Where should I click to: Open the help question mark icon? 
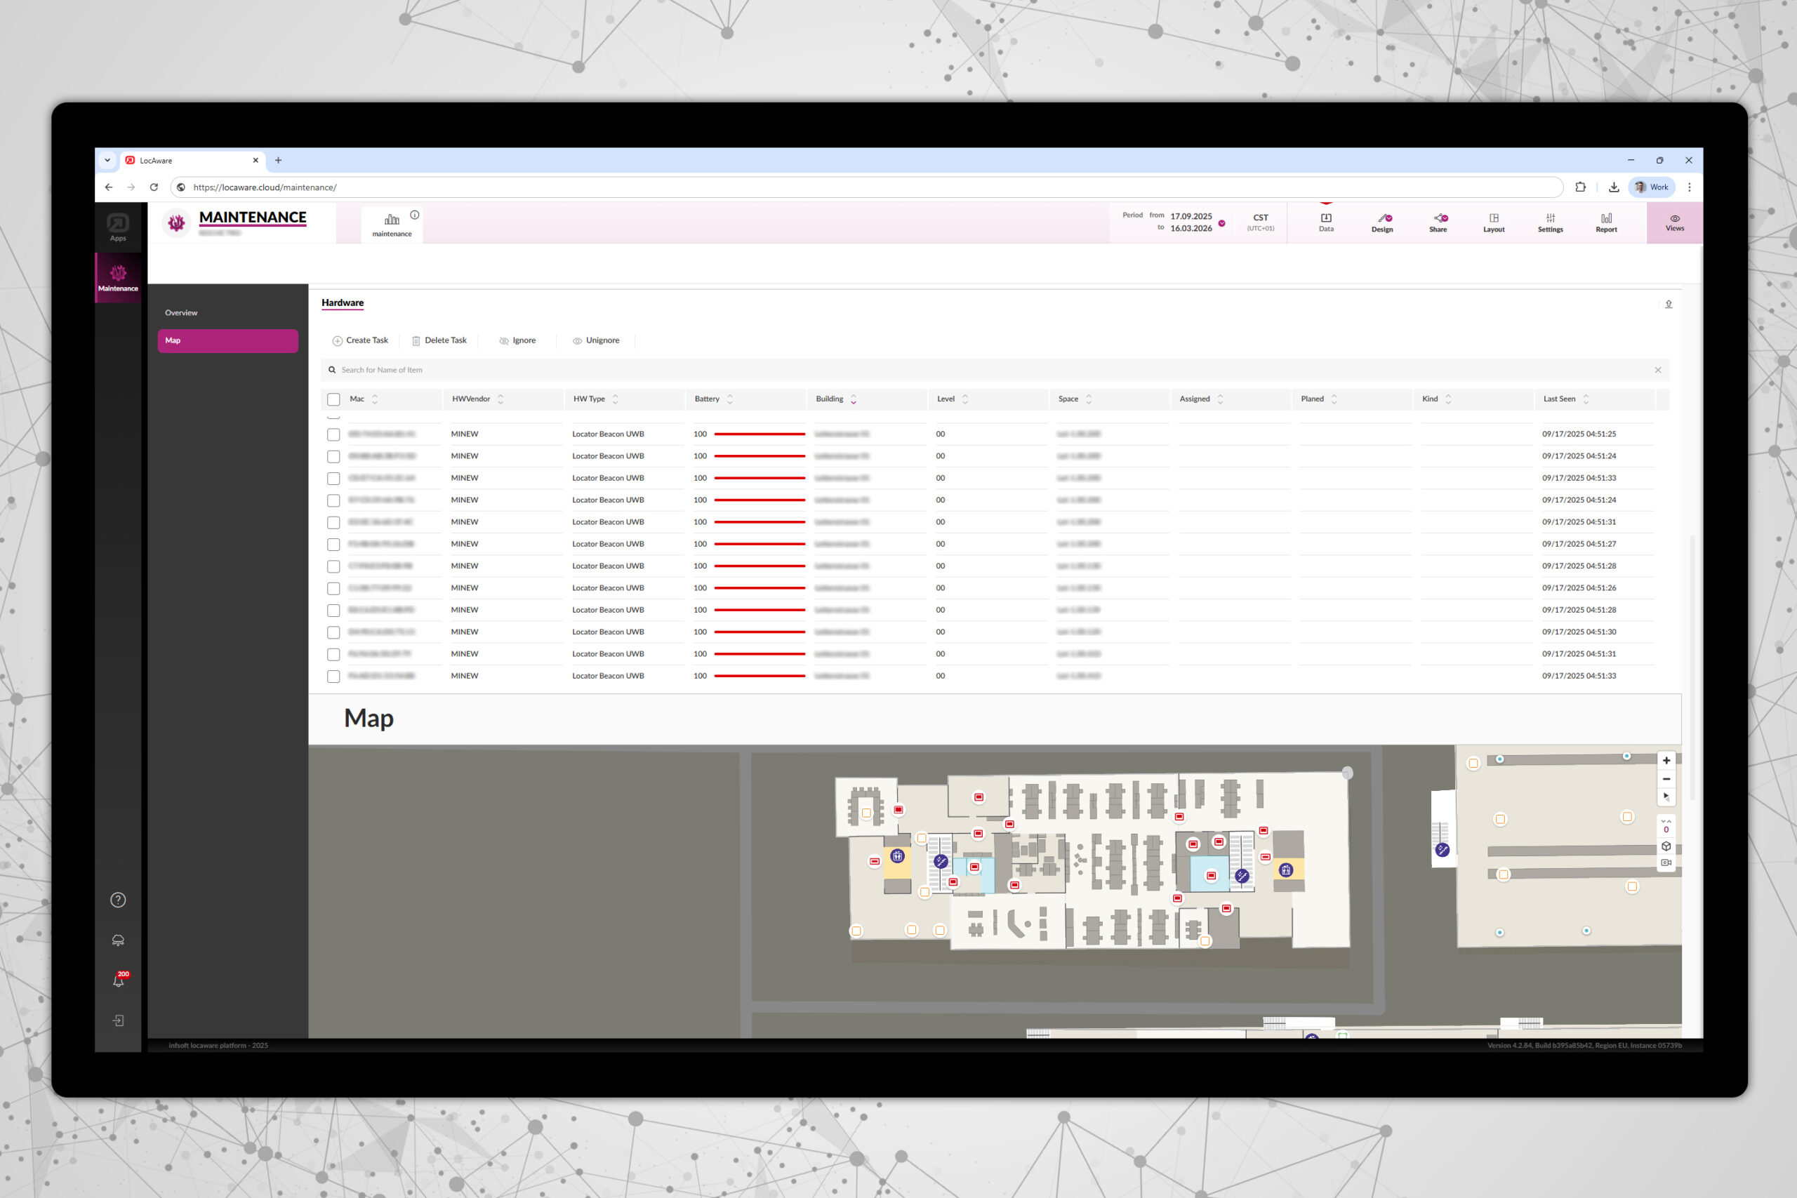click(x=118, y=900)
